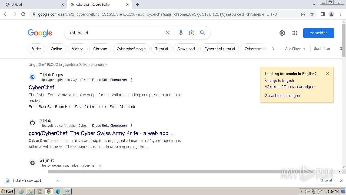Image resolution: width=346 pixels, height=195 pixels.
Task: Select the Cyberchef magic chip
Action: coord(131,49)
